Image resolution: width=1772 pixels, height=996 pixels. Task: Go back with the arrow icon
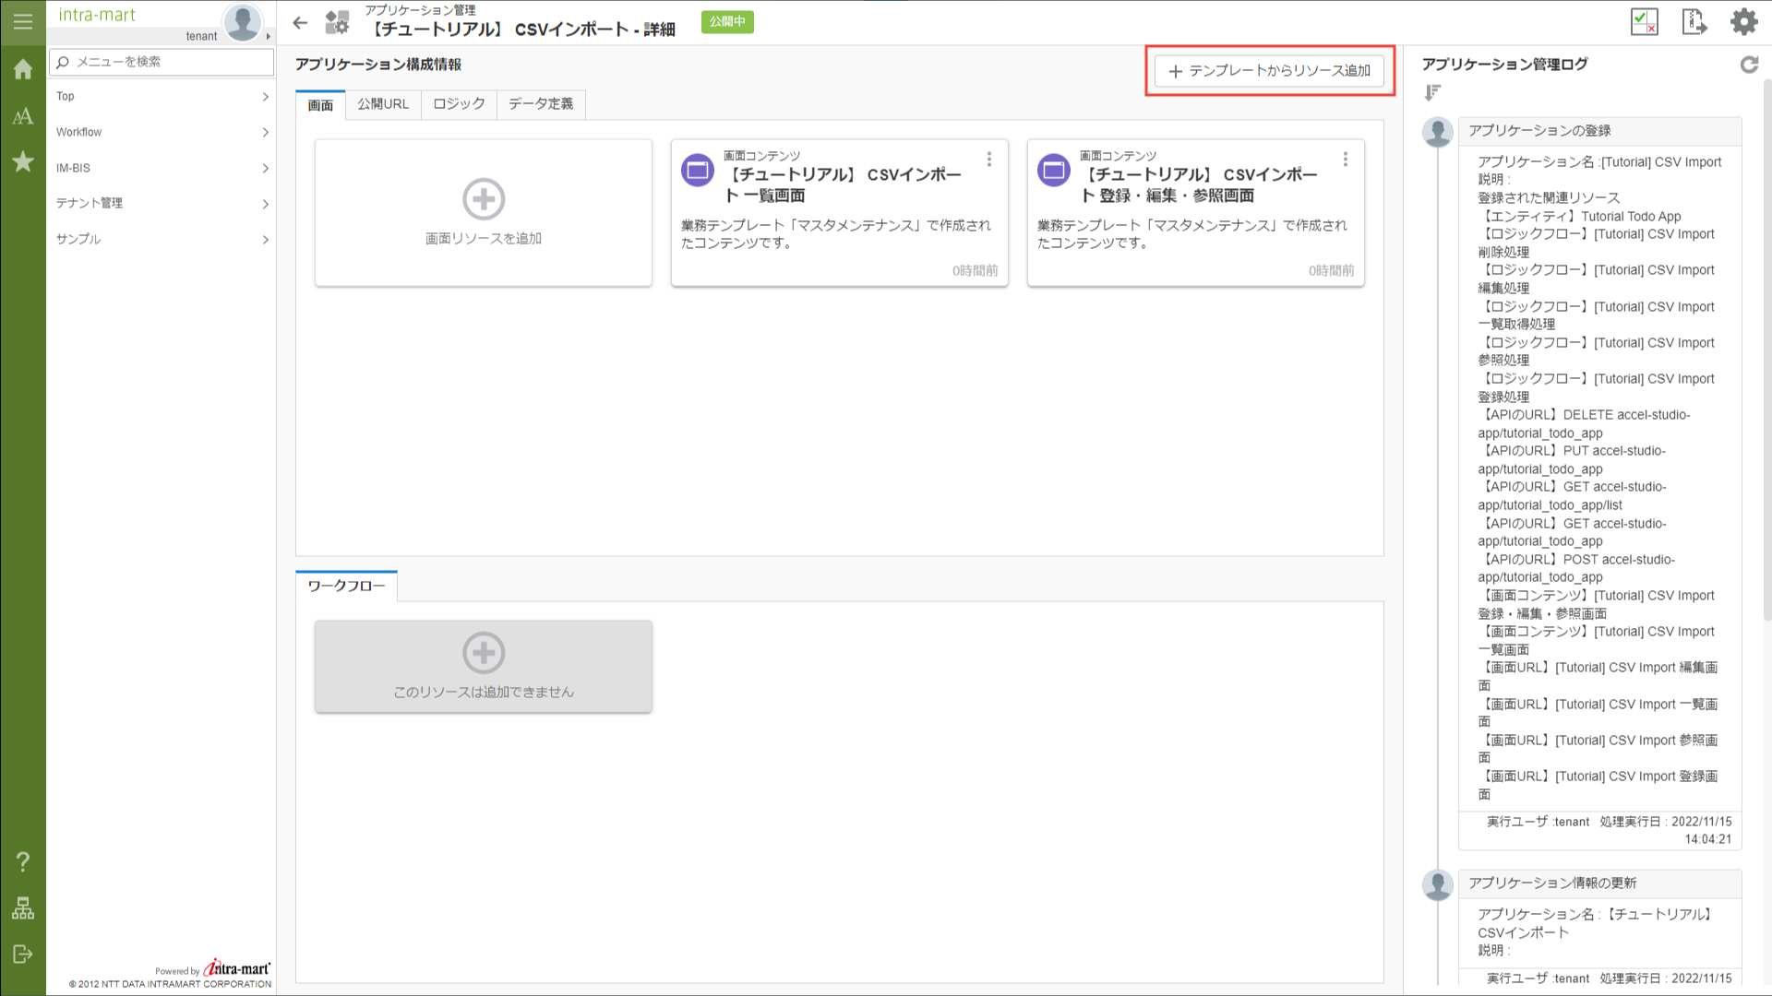pyautogui.click(x=300, y=23)
